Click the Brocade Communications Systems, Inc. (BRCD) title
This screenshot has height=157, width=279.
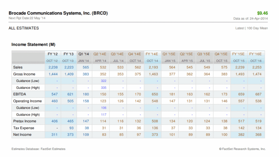(58, 13)
